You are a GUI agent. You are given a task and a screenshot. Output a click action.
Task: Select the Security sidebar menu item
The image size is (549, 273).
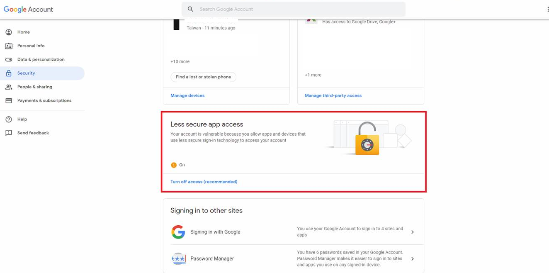pyautogui.click(x=42, y=73)
